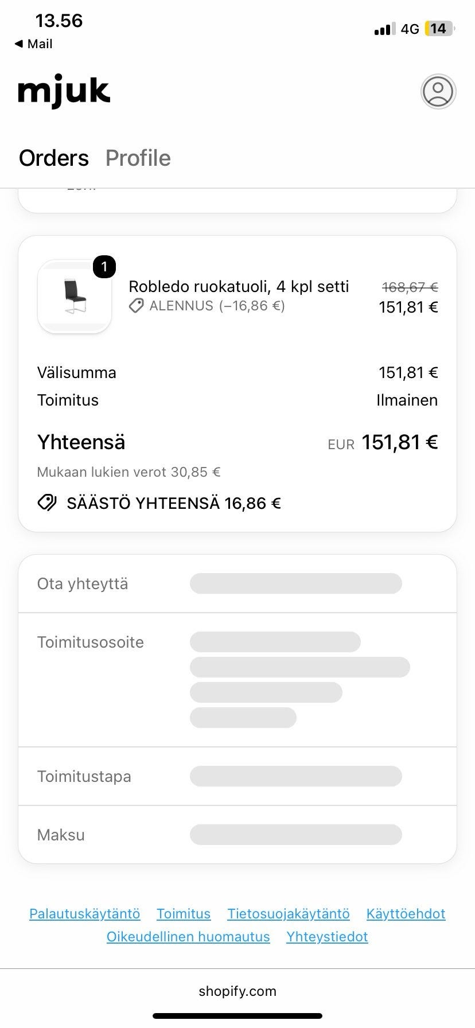Tap the SÄÄSTÖ YHTEENSÄ savings tag icon
This screenshot has height=1028, width=475.
pyautogui.click(x=47, y=503)
